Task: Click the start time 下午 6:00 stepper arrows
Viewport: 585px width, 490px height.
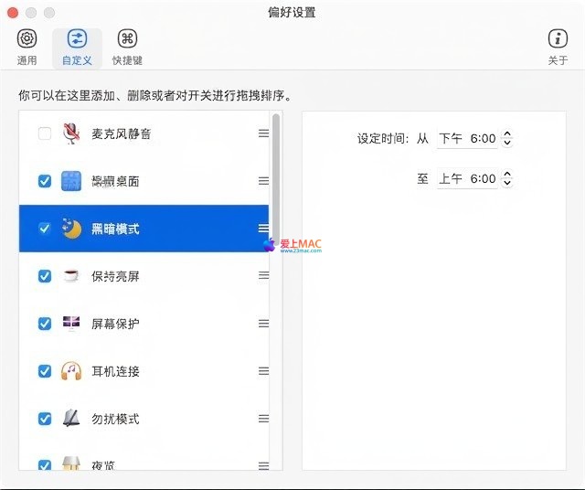Action: click(507, 139)
